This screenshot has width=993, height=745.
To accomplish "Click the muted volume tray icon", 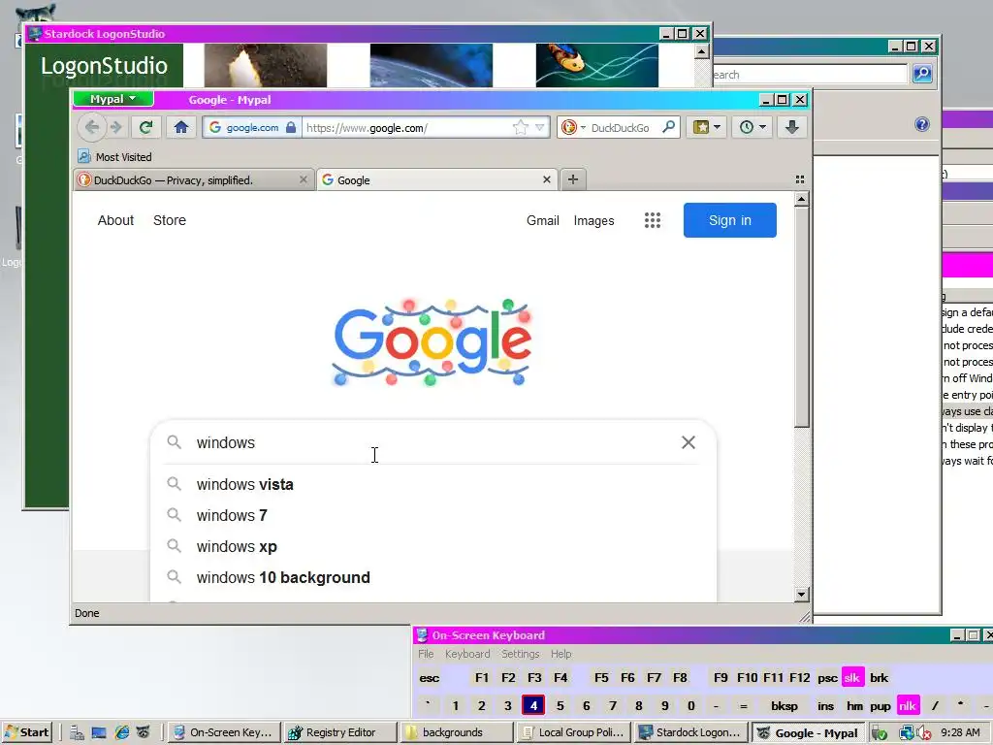I will (x=924, y=733).
